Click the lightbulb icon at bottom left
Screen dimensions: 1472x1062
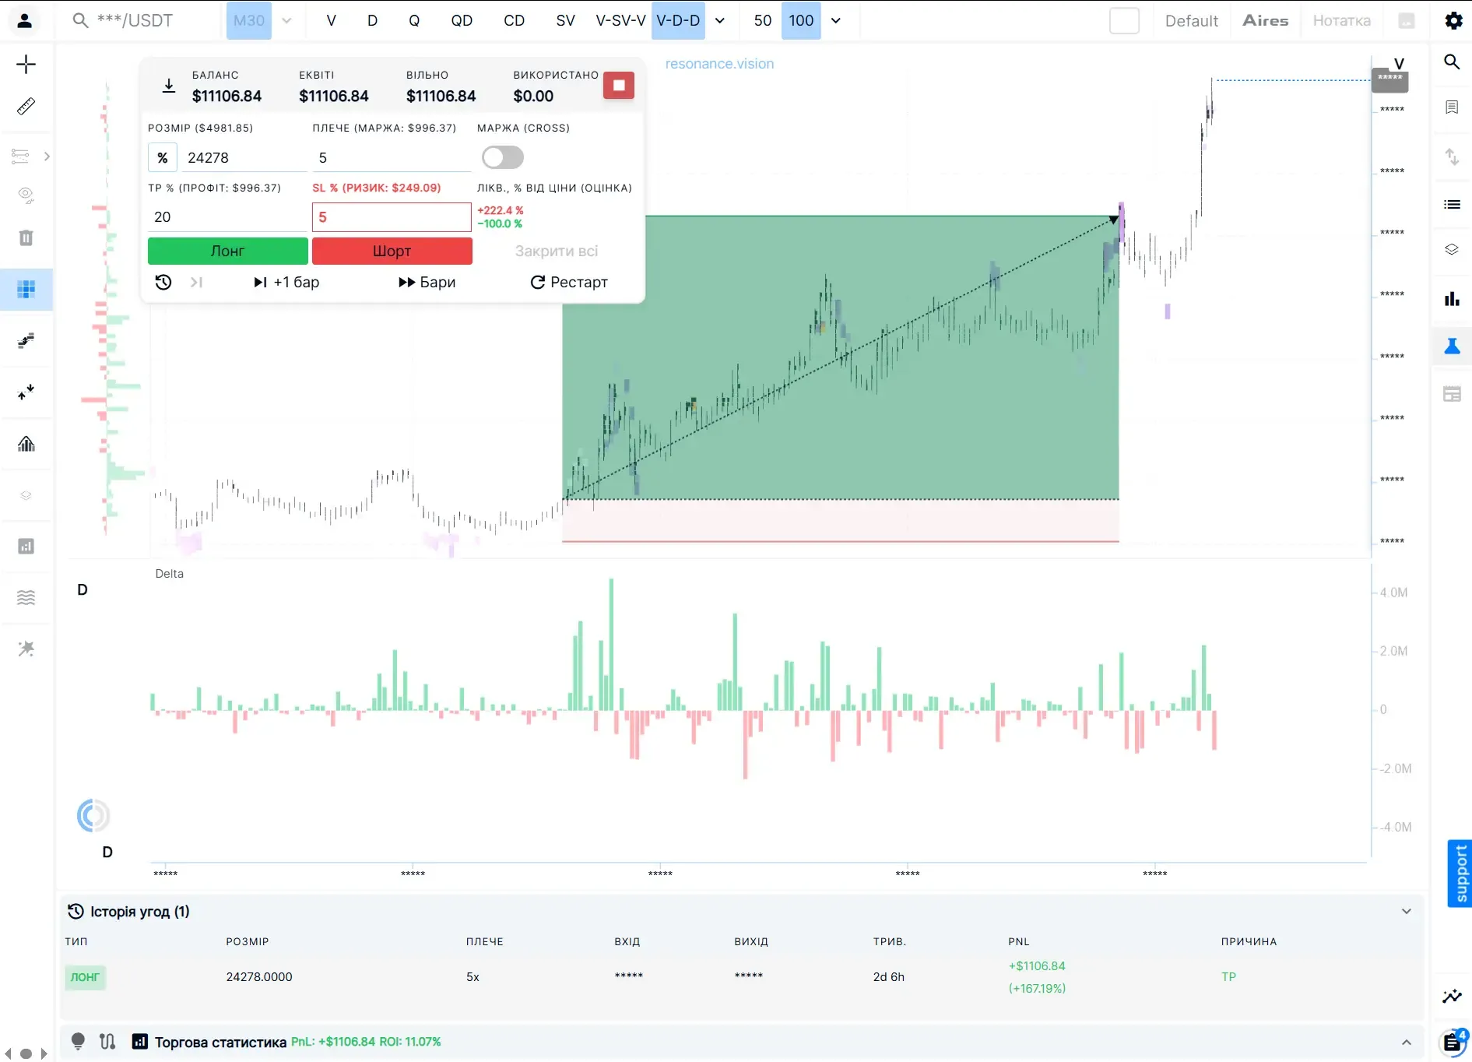(x=78, y=1041)
